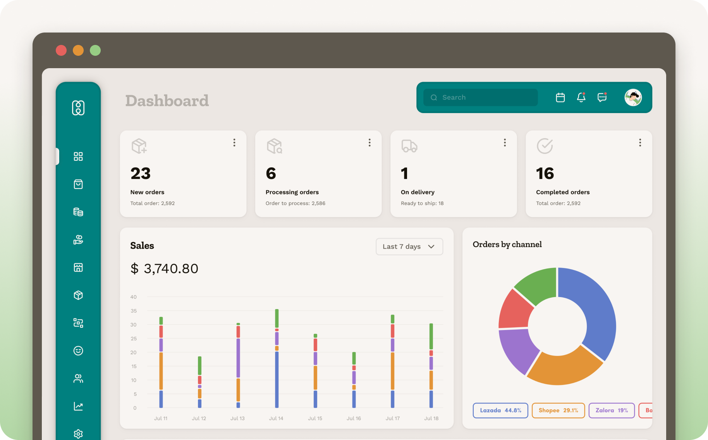The height and width of the screenshot is (440, 708).
Task: Click the Lazada 44.8% legend chip
Action: click(500, 411)
